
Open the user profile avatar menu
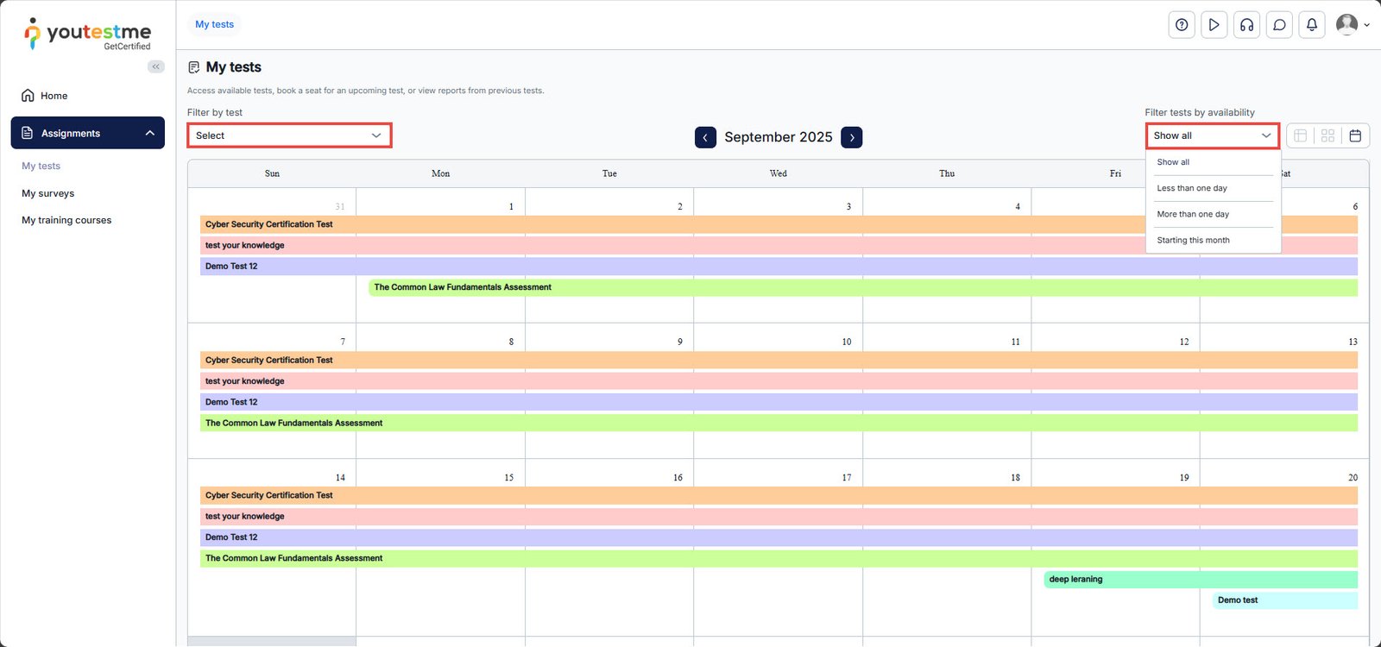click(1351, 25)
